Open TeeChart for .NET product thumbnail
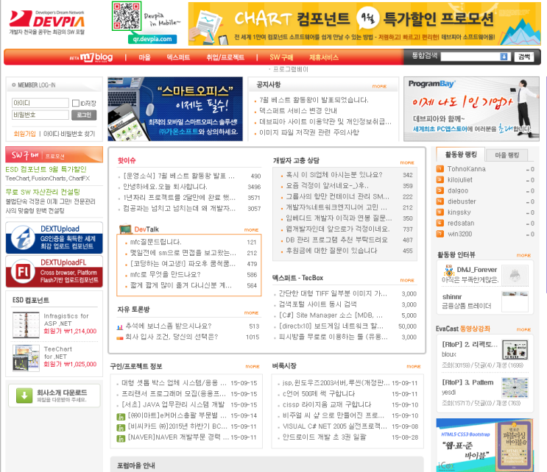The height and width of the screenshot is (472, 547). pos(26,358)
